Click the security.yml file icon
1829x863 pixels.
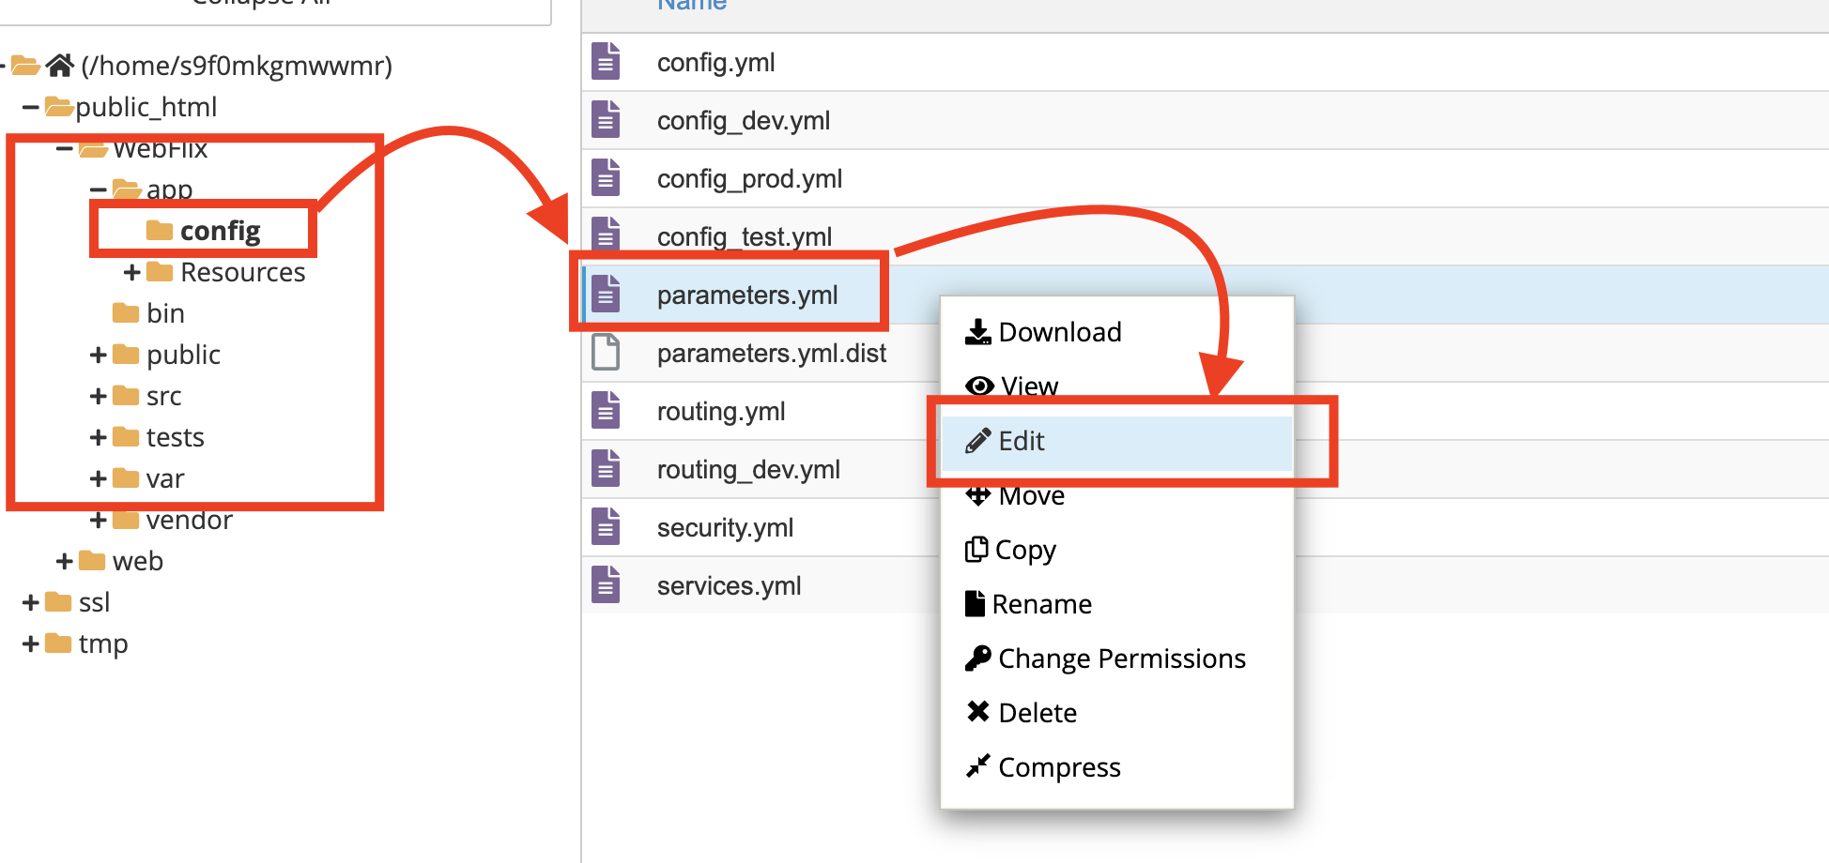(x=606, y=527)
